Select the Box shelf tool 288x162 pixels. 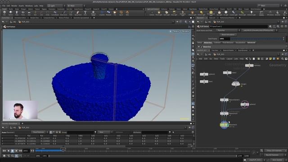point(4,13)
